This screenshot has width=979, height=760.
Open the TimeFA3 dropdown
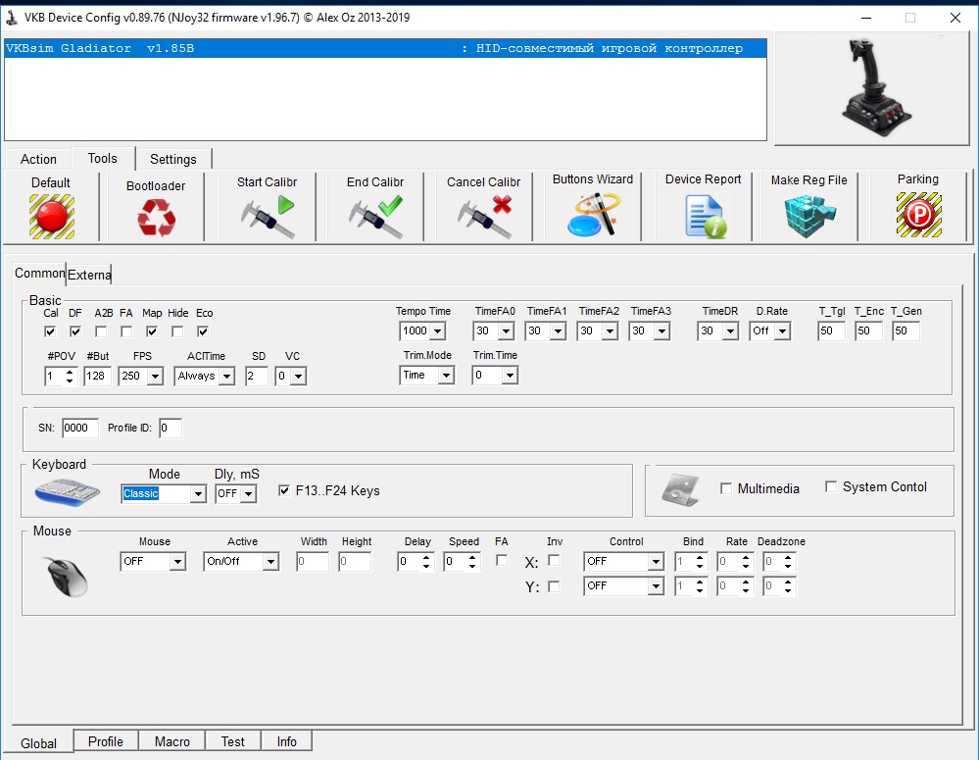coord(661,331)
